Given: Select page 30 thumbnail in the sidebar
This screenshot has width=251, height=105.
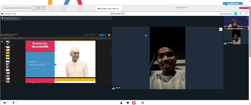Looking at the screenshot, I should tap(8, 70).
